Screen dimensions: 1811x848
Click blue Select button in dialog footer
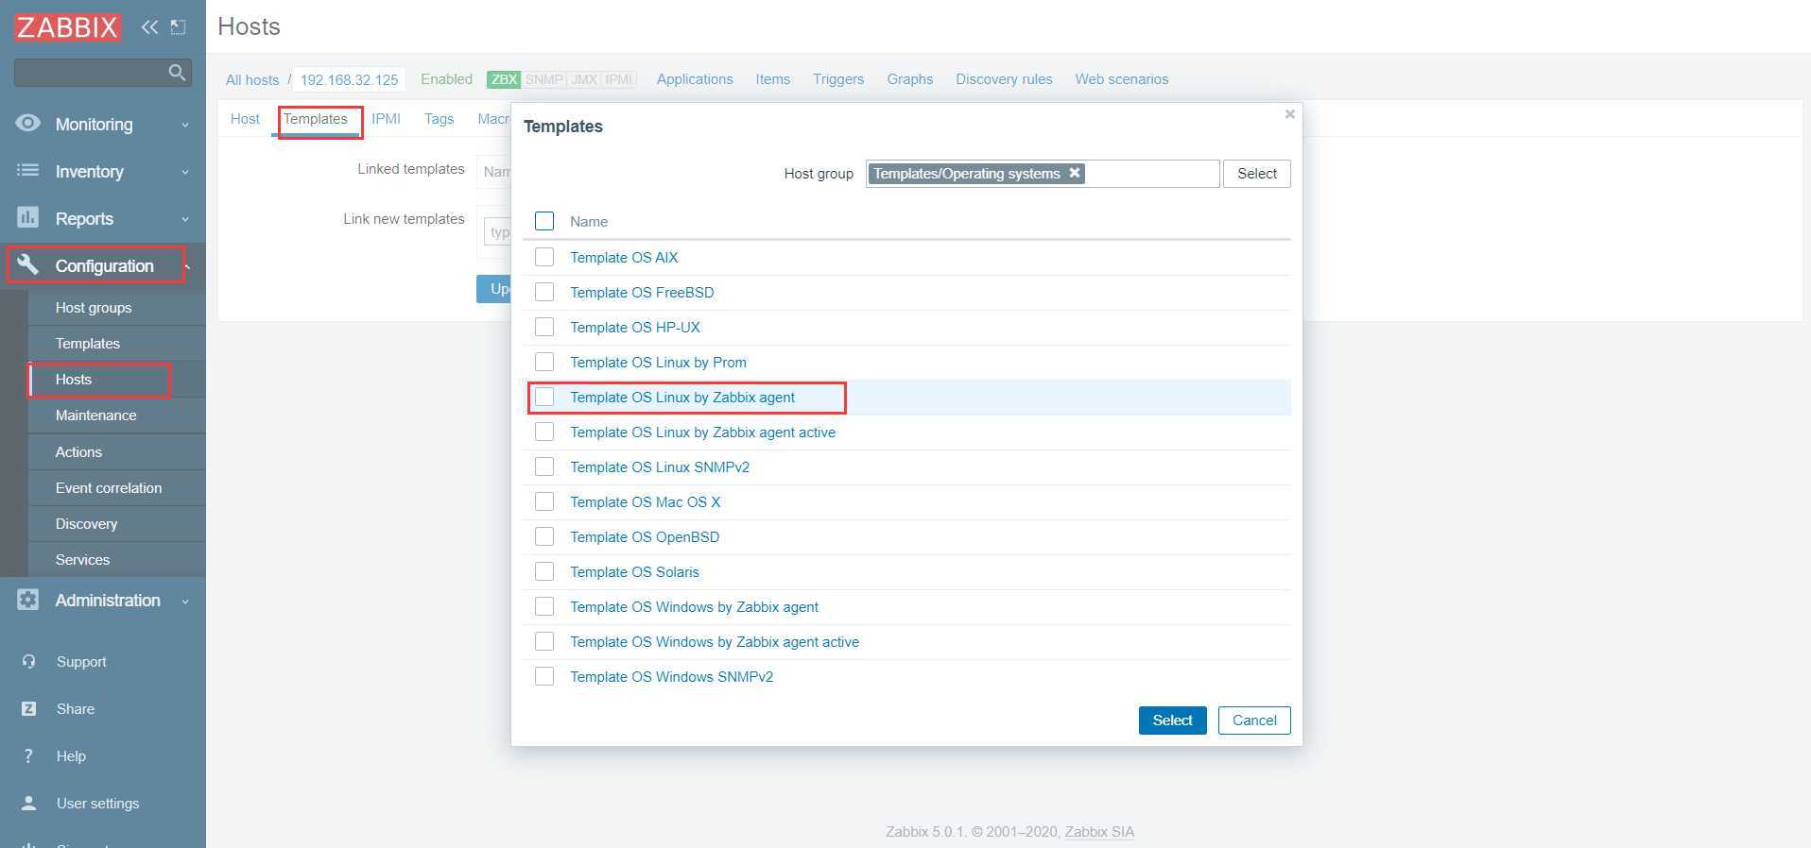pos(1172,720)
